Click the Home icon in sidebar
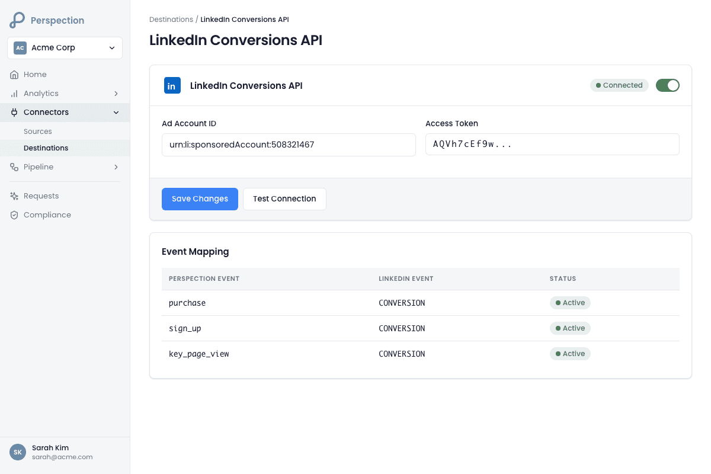The width and height of the screenshot is (711, 474). click(14, 75)
